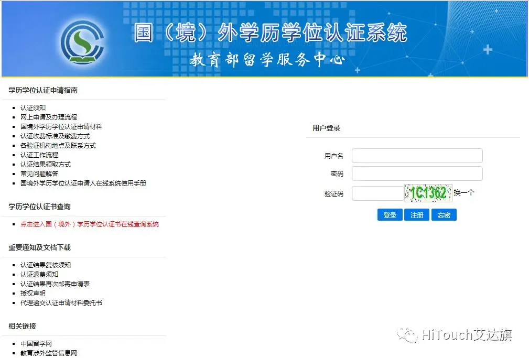Click red 点击进入国（境外）学历学位认证书在线查询系统 link
Viewport: 529px width, 358px height.
[90, 224]
